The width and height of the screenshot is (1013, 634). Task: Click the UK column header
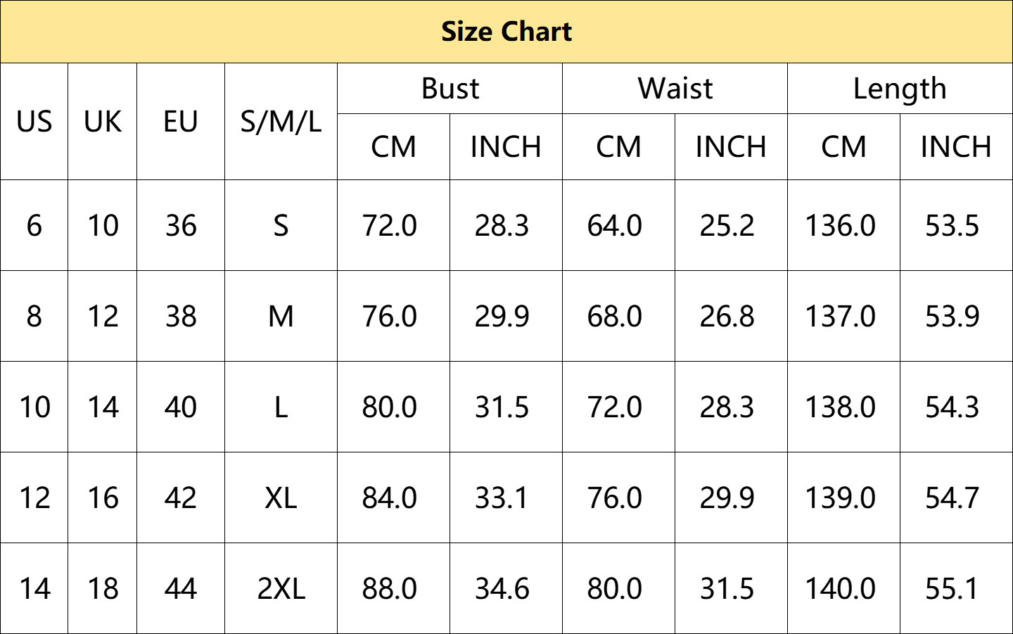(x=103, y=122)
